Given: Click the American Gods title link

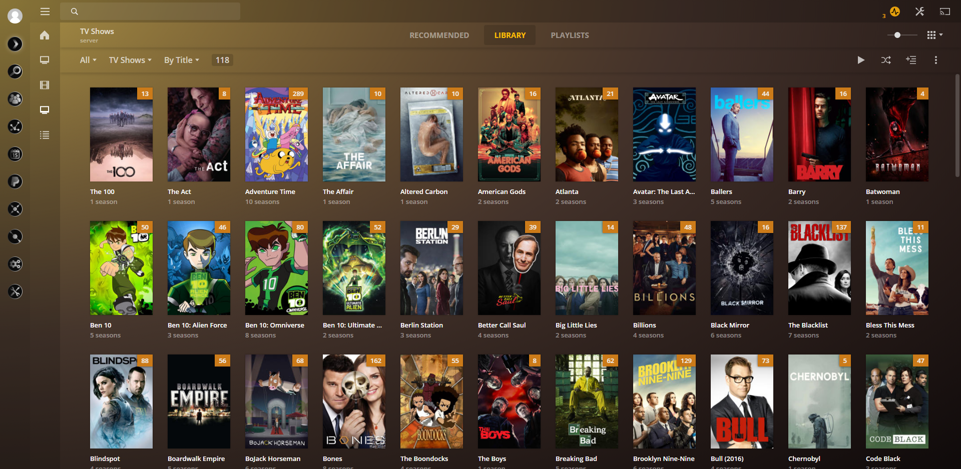Looking at the screenshot, I should (502, 191).
